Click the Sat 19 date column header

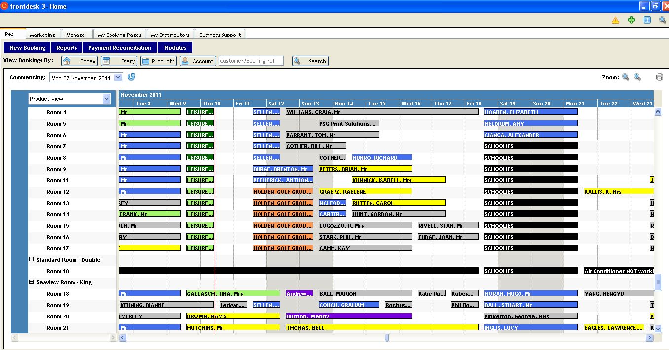tap(515, 104)
